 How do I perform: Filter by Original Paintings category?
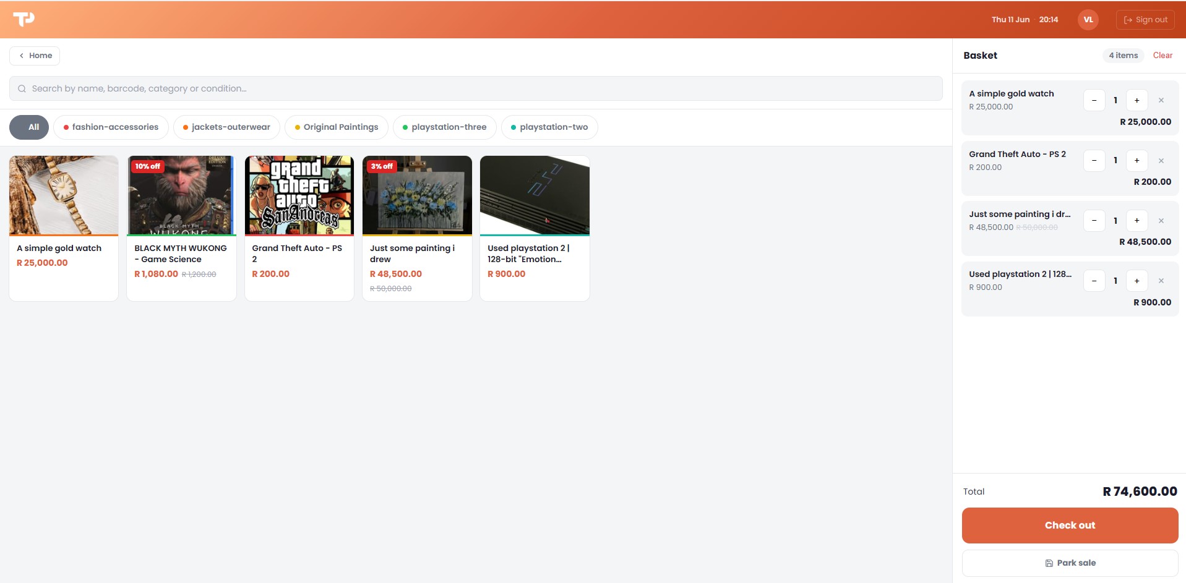point(336,127)
